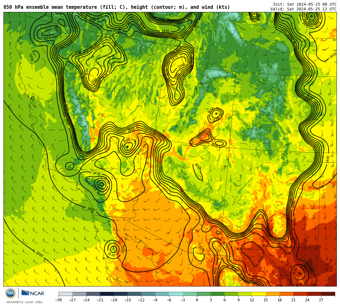Click the positive 24 colorbar tick label
Viewport: 340px width, 306px height.
tap(307, 300)
